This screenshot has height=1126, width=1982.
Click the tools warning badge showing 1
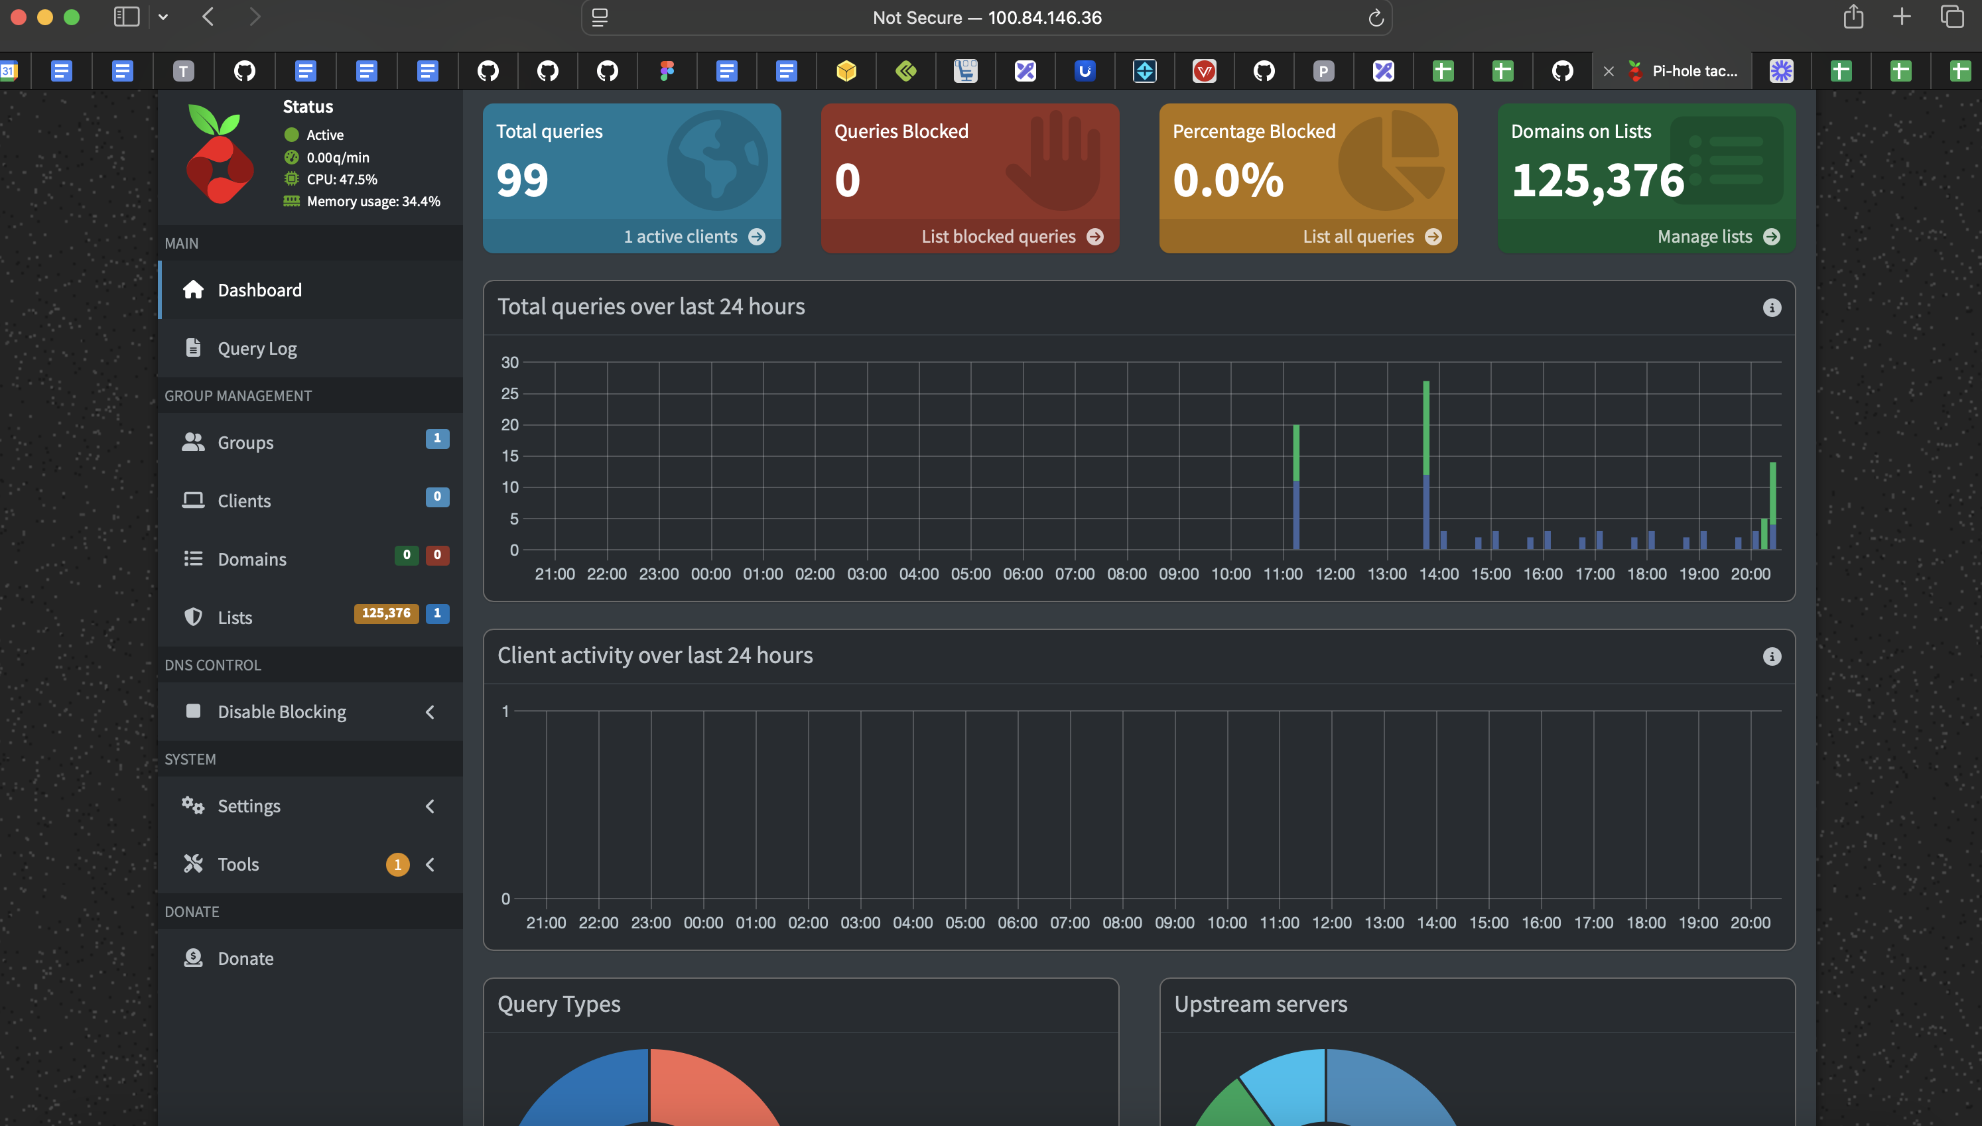(x=397, y=864)
